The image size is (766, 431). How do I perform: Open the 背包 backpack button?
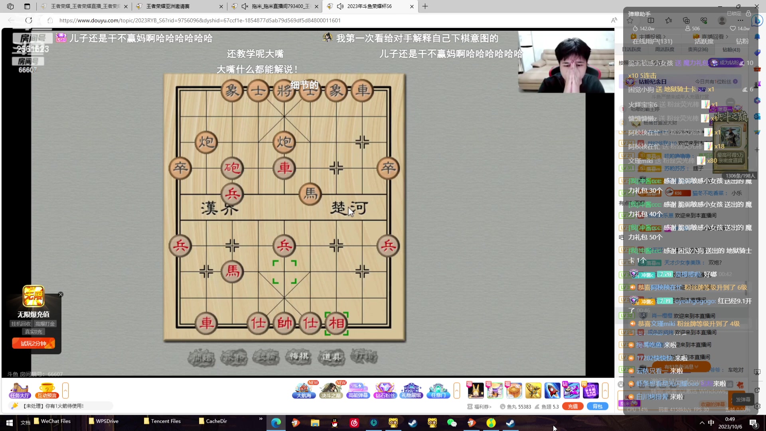click(597, 406)
